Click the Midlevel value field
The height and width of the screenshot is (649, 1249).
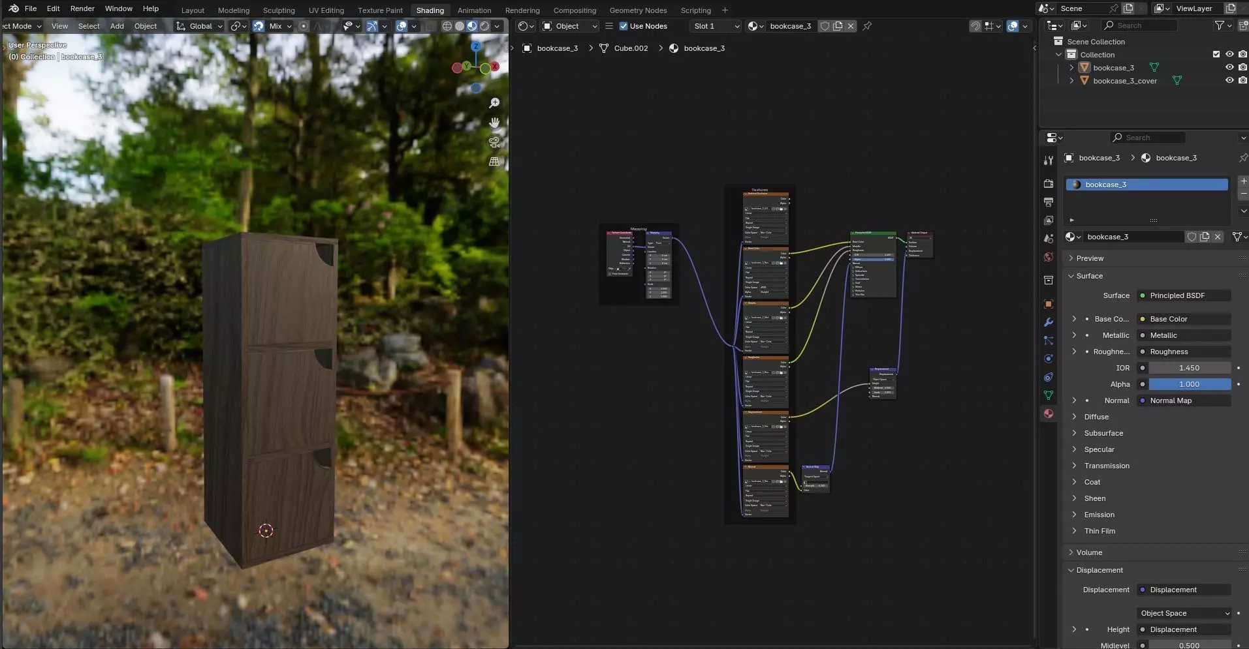click(1190, 645)
